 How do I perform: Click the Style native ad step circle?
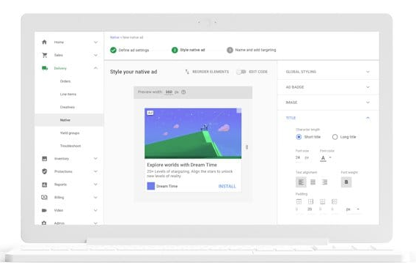coord(175,50)
